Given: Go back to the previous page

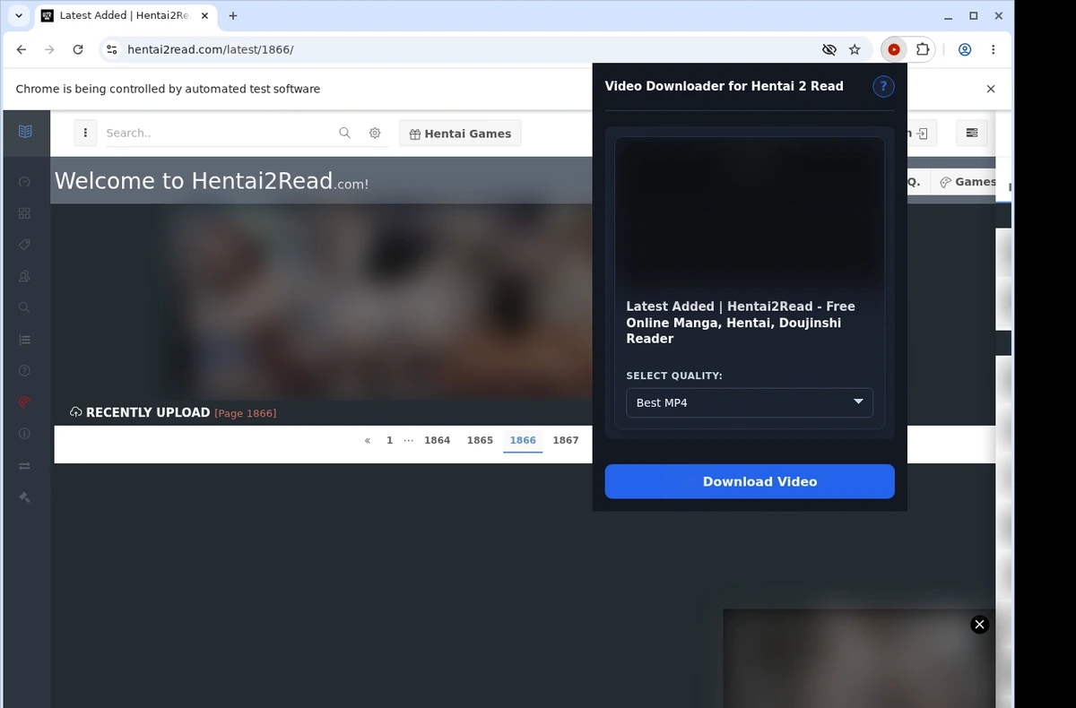Looking at the screenshot, I should 22,49.
